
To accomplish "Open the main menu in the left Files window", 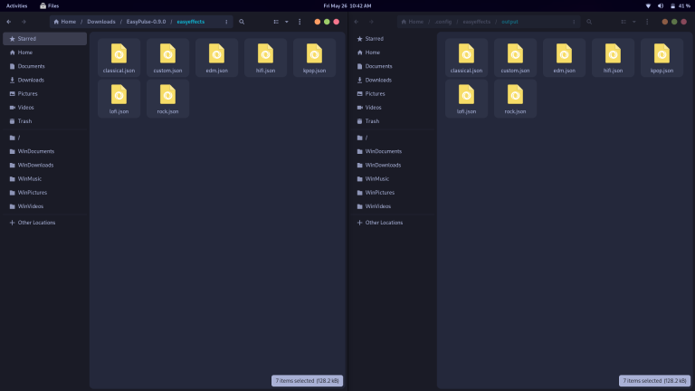I will point(300,21).
